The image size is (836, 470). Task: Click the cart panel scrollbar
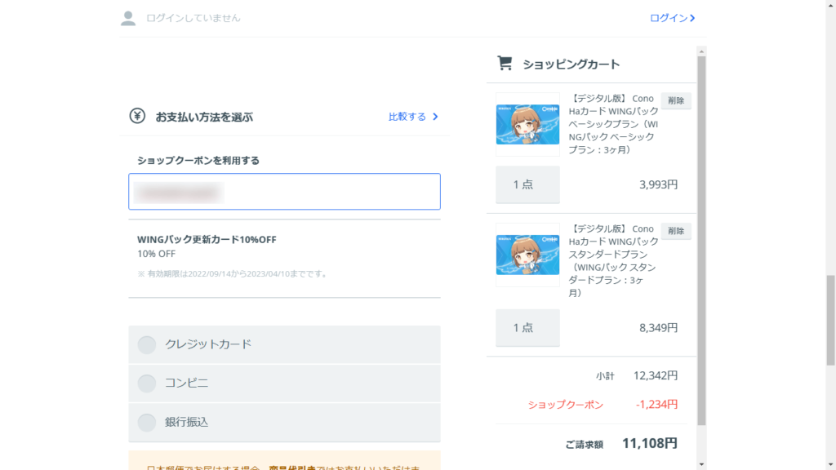701,241
